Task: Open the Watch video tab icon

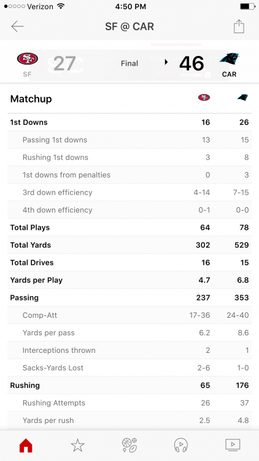Action: tap(233, 445)
